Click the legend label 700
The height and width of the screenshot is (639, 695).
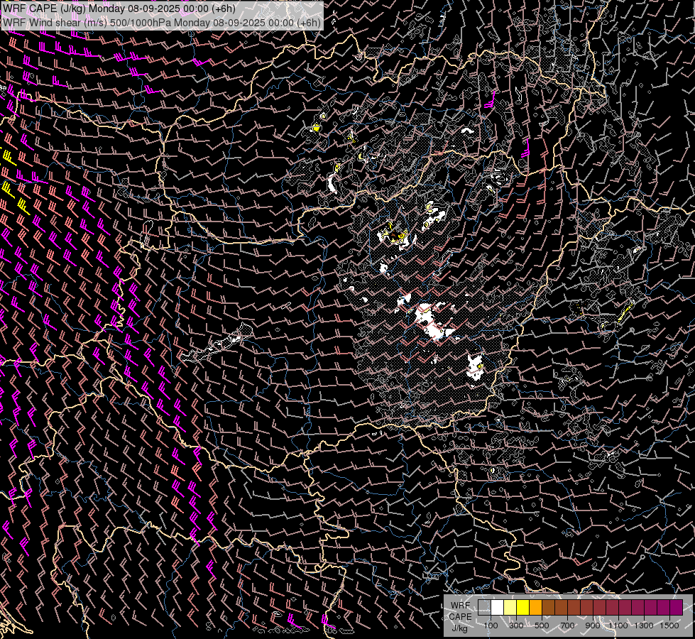tap(567, 626)
